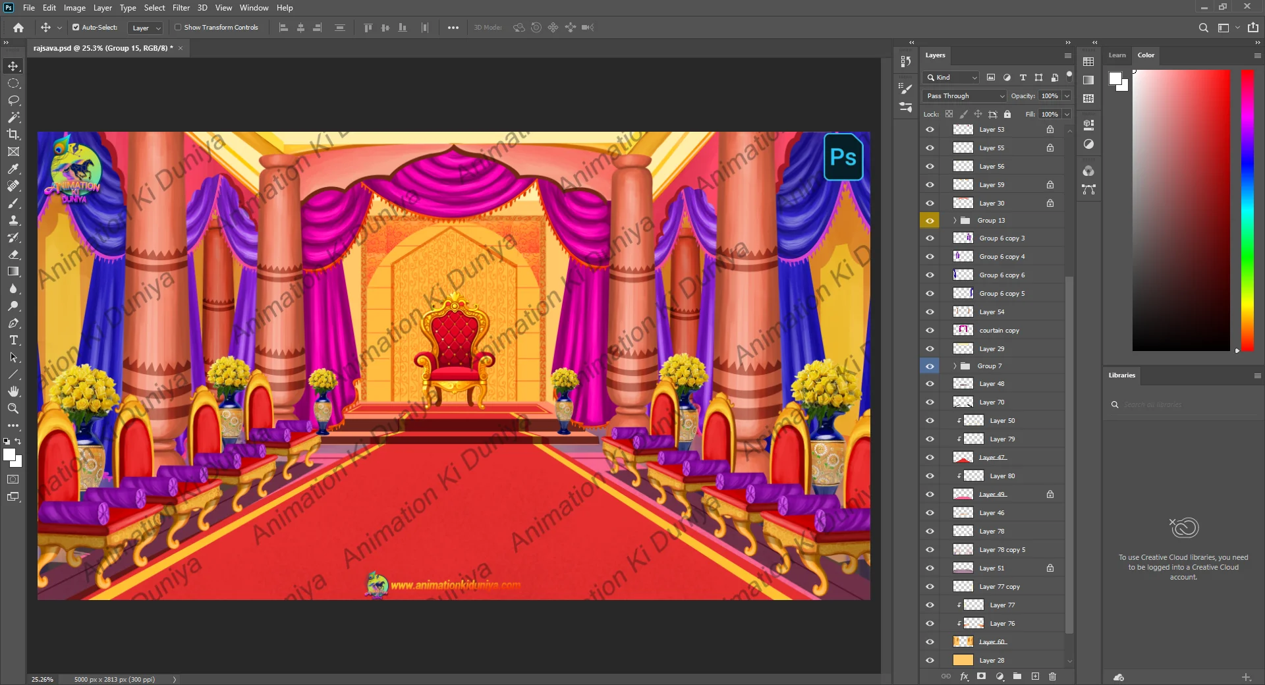Hide Layer 54 visibility eye
Viewport: 1265px width, 685px height.
[x=930, y=312]
